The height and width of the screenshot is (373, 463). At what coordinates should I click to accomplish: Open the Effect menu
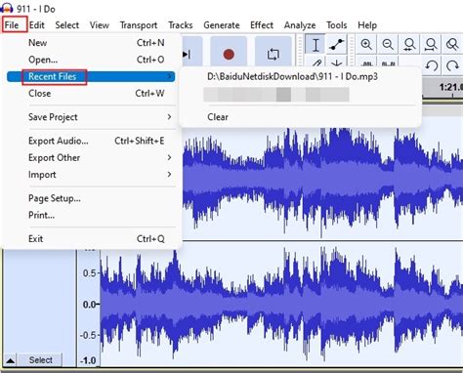coord(262,25)
